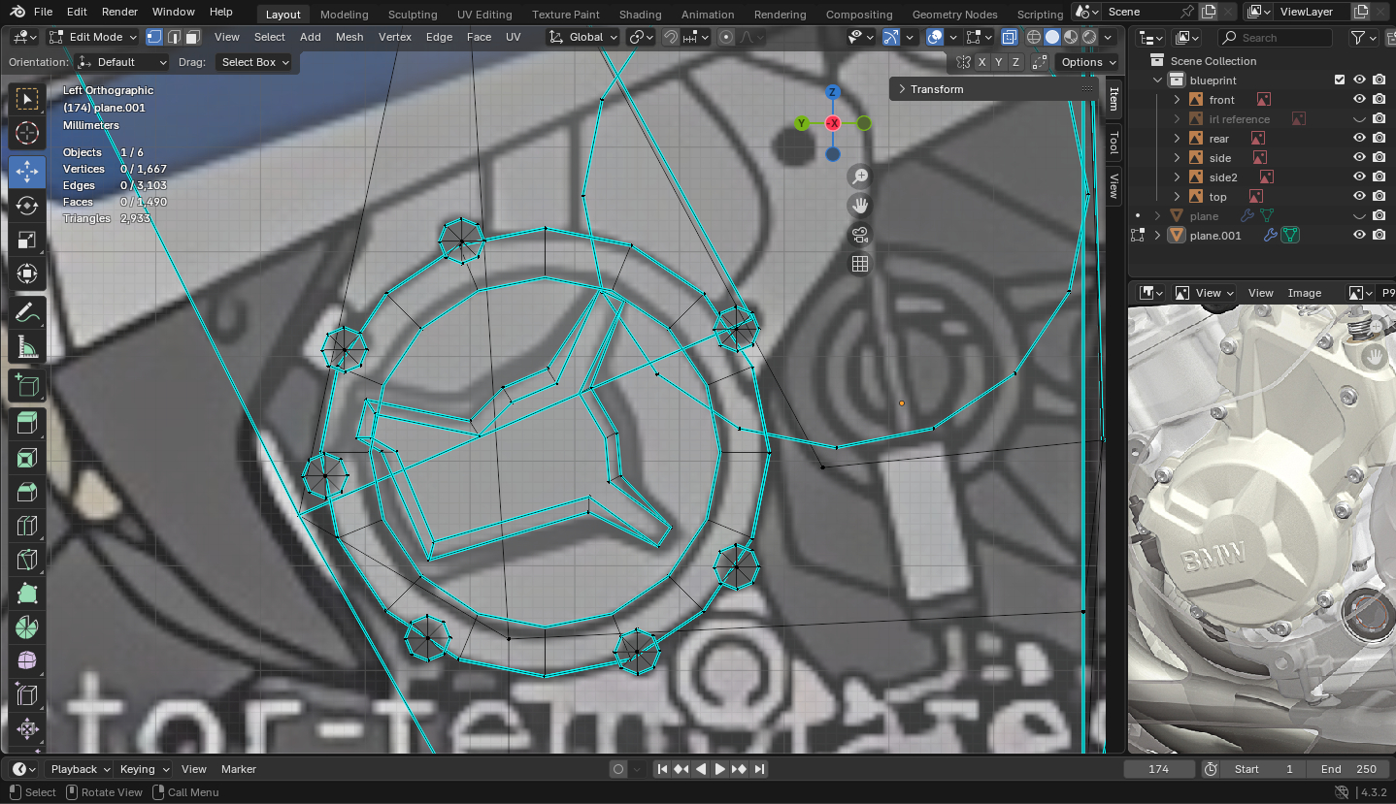Select the Annotate pencil tool
The width and height of the screenshot is (1396, 804).
[x=27, y=312]
